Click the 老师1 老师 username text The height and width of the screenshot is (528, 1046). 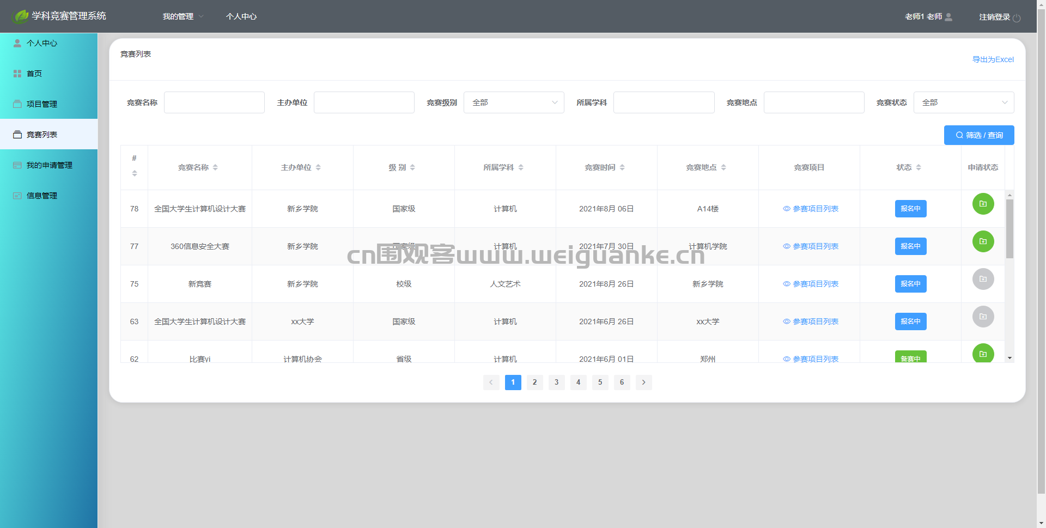click(923, 17)
